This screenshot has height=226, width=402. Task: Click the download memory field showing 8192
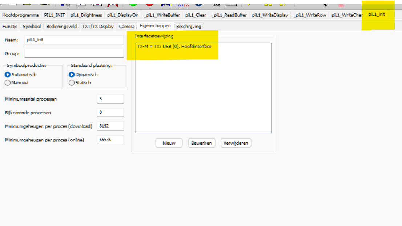(110, 126)
